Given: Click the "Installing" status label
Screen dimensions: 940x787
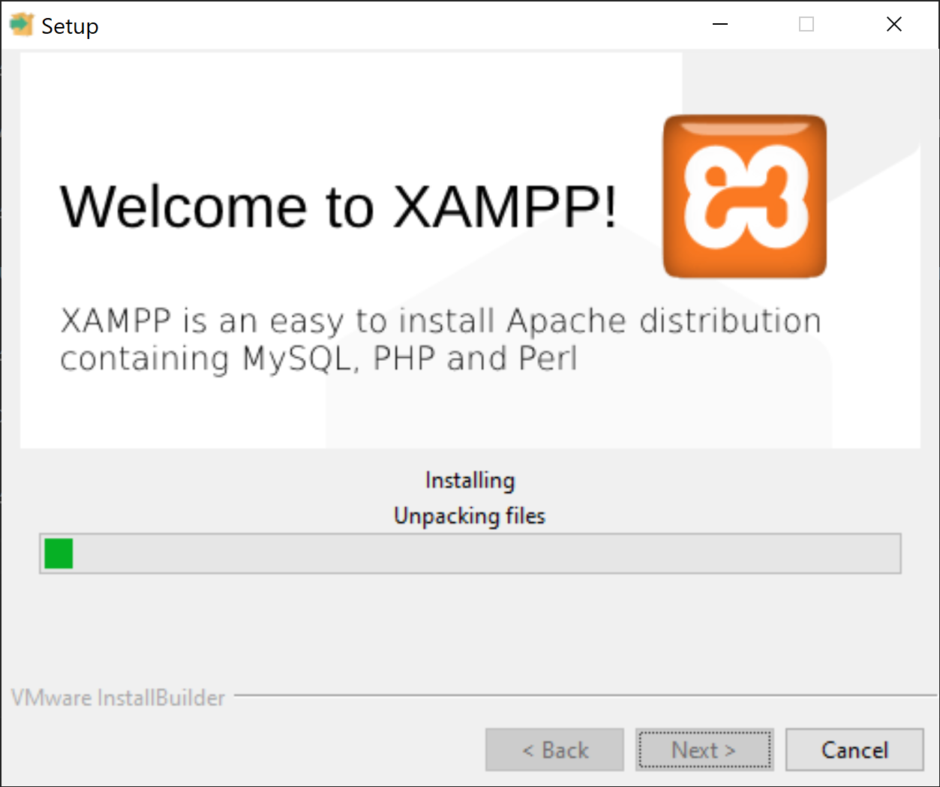Looking at the screenshot, I should coord(470,480).
